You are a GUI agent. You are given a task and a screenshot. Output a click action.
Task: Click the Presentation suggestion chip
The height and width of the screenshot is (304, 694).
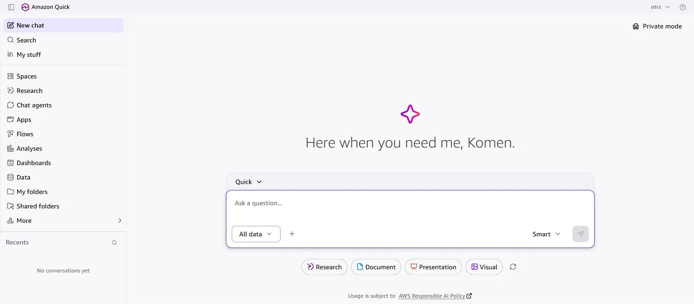click(433, 267)
